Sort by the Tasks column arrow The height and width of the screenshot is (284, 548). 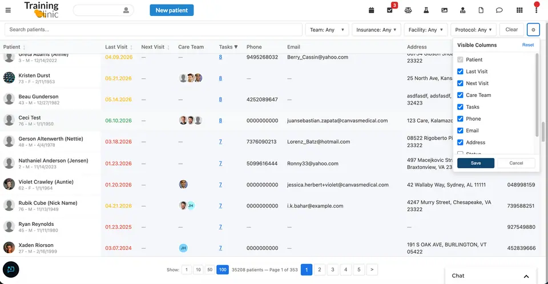click(236, 47)
